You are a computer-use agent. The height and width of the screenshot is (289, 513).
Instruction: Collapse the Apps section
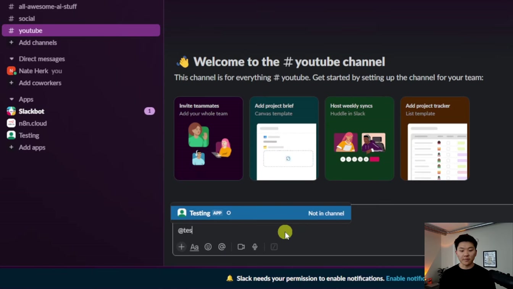click(x=11, y=99)
